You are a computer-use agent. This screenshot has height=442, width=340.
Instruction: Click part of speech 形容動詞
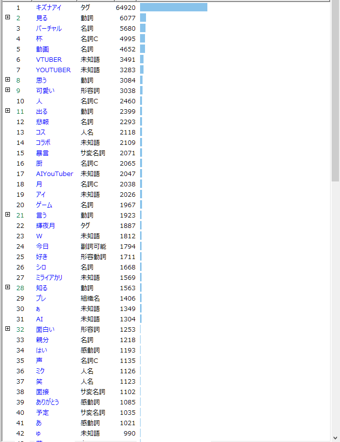click(94, 257)
